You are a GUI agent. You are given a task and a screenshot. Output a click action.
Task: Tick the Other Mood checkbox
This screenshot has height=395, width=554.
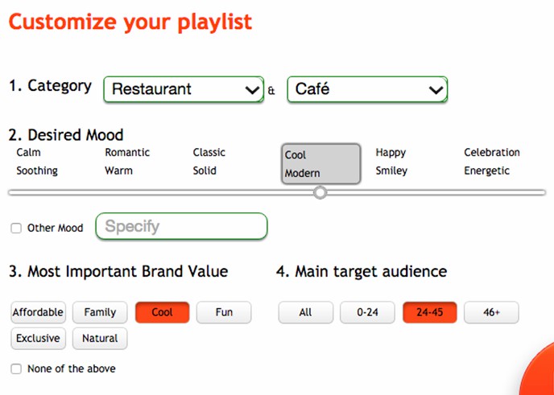(x=16, y=228)
